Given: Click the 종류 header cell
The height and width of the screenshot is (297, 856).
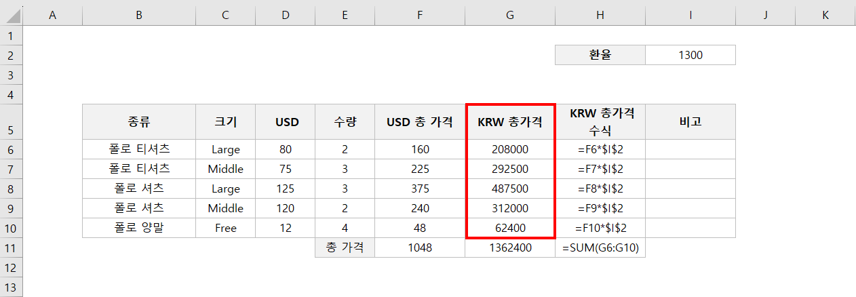Looking at the screenshot, I should pyautogui.click(x=139, y=122).
